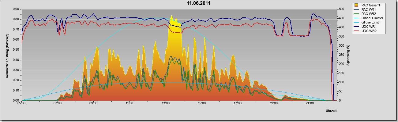Click the 21:00 time axis tick
Screen dimensions: 398x122
pos(310,104)
